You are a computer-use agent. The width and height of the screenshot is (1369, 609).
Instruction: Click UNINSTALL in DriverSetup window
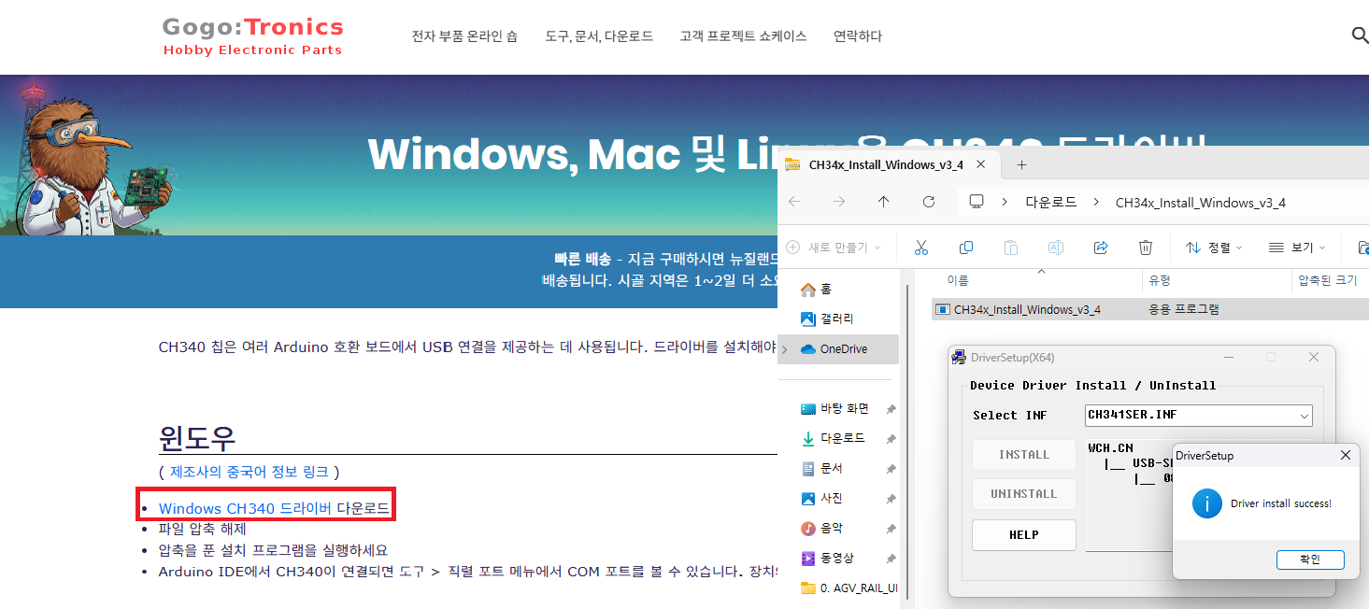pyautogui.click(x=1024, y=494)
